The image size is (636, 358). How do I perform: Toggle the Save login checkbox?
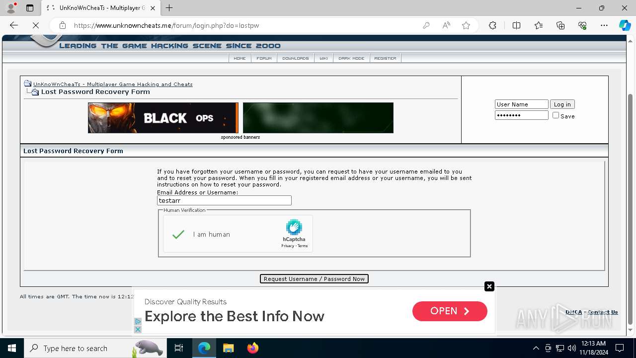tap(556, 115)
